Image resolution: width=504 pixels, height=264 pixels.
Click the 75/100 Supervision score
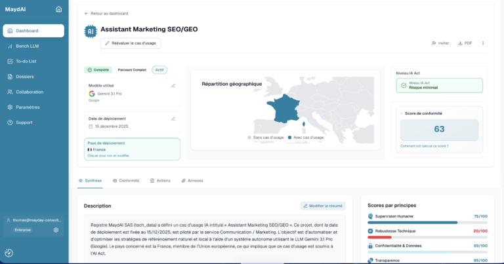[480, 216]
